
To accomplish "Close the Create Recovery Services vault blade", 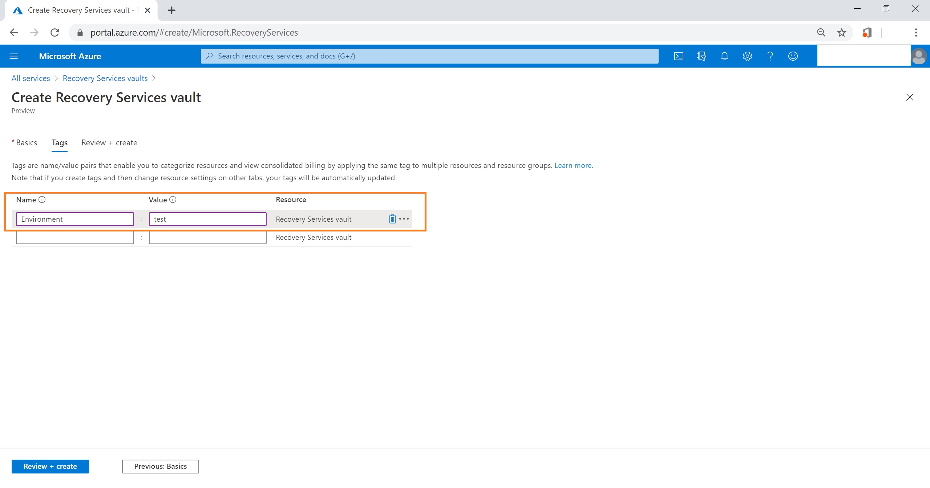I will (x=909, y=97).
